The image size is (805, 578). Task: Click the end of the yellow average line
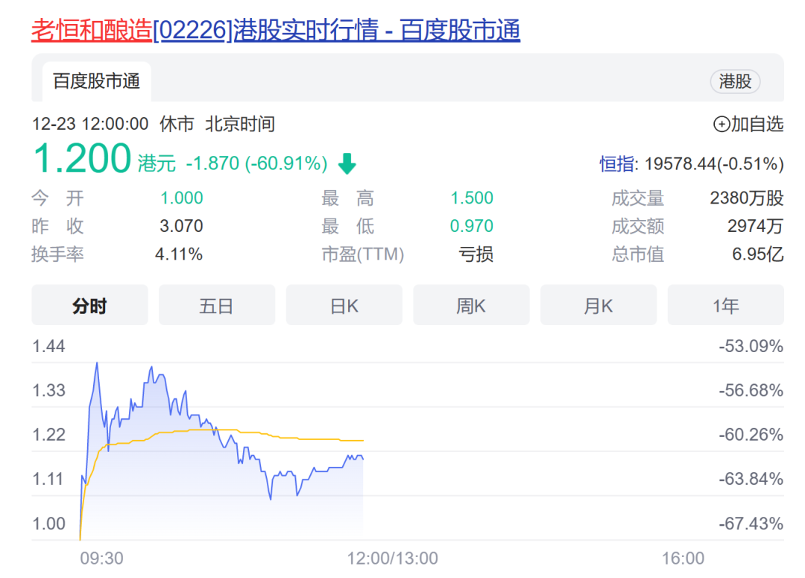[x=362, y=440]
